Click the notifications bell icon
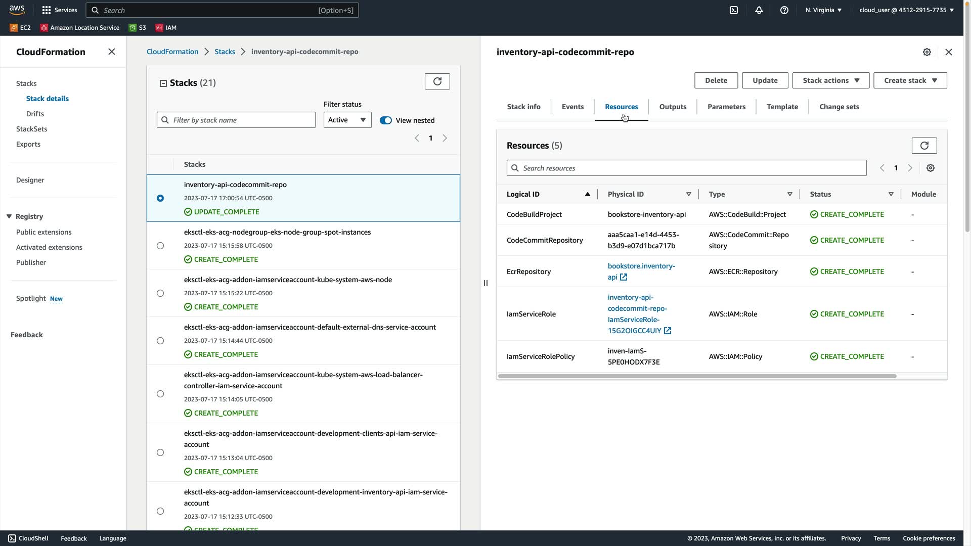 (x=759, y=10)
